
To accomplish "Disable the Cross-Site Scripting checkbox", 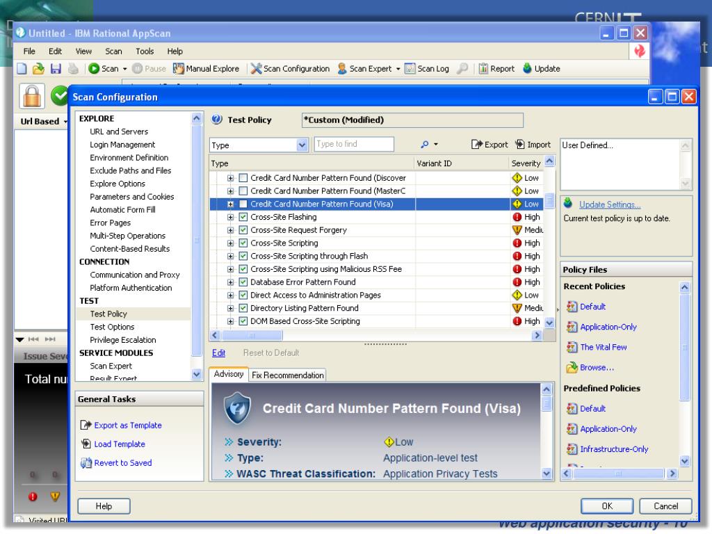I will point(243,243).
